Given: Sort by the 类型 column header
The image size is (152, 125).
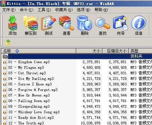Looking at the screenshot, I should [141, 51].
